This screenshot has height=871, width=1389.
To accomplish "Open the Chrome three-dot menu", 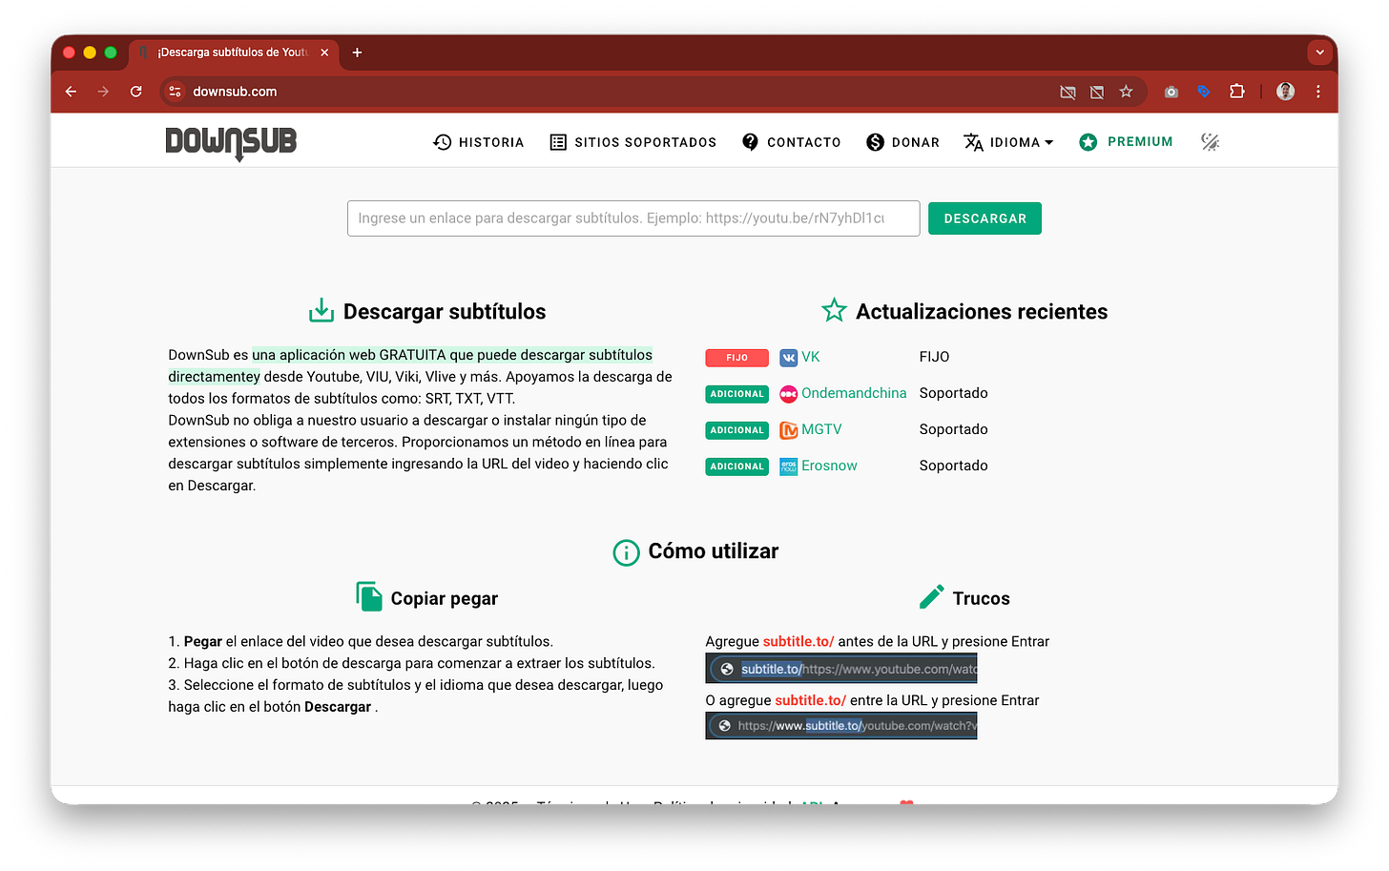I will tap(1318, 92).
